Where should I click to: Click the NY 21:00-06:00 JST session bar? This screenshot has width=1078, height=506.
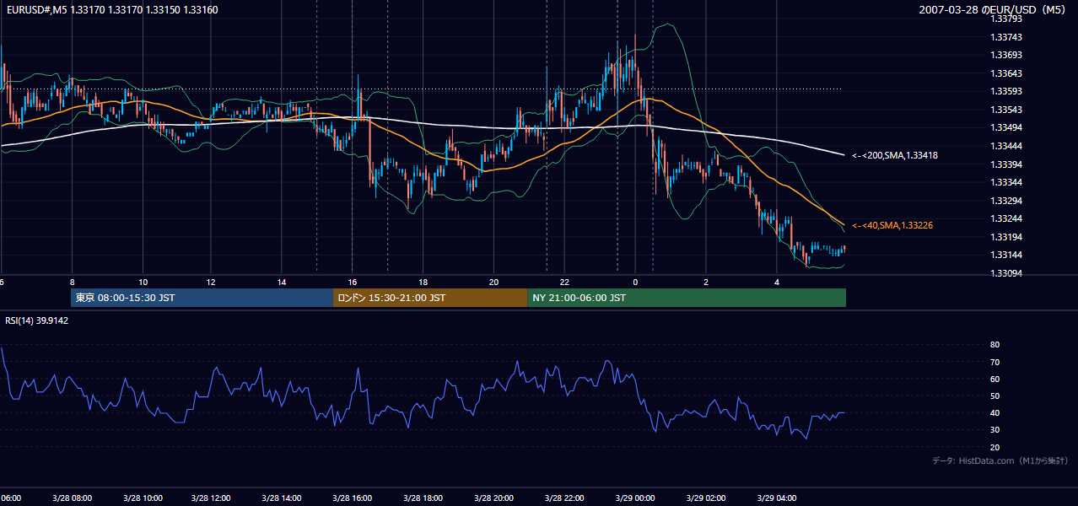click(687, 298)
